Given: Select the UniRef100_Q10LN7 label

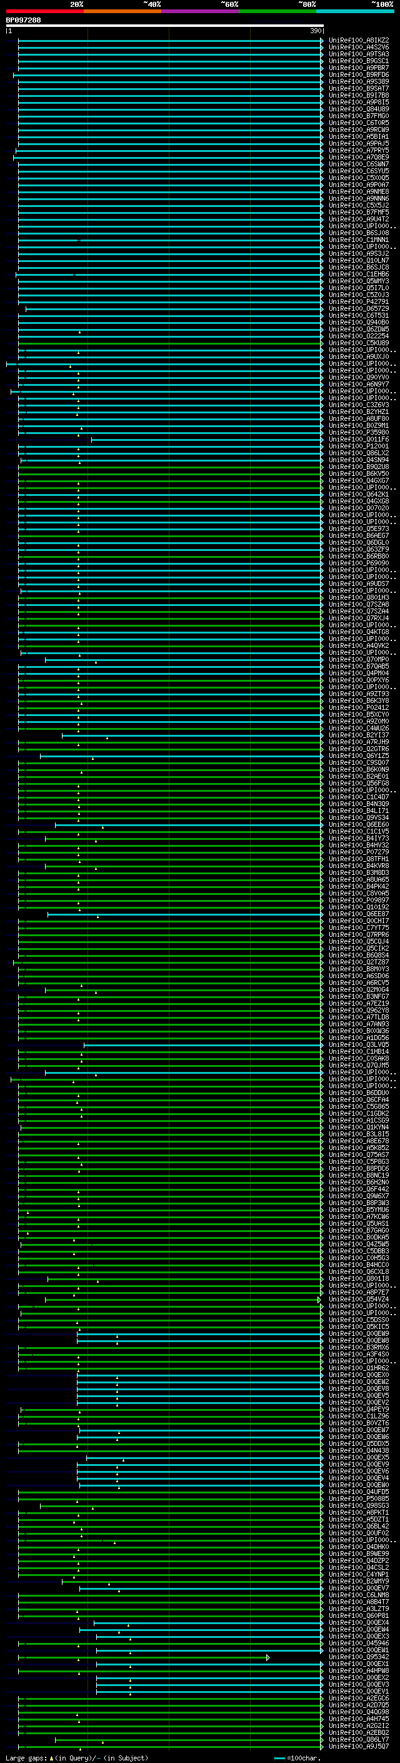Looking at the screenshot, I should 359,261.
